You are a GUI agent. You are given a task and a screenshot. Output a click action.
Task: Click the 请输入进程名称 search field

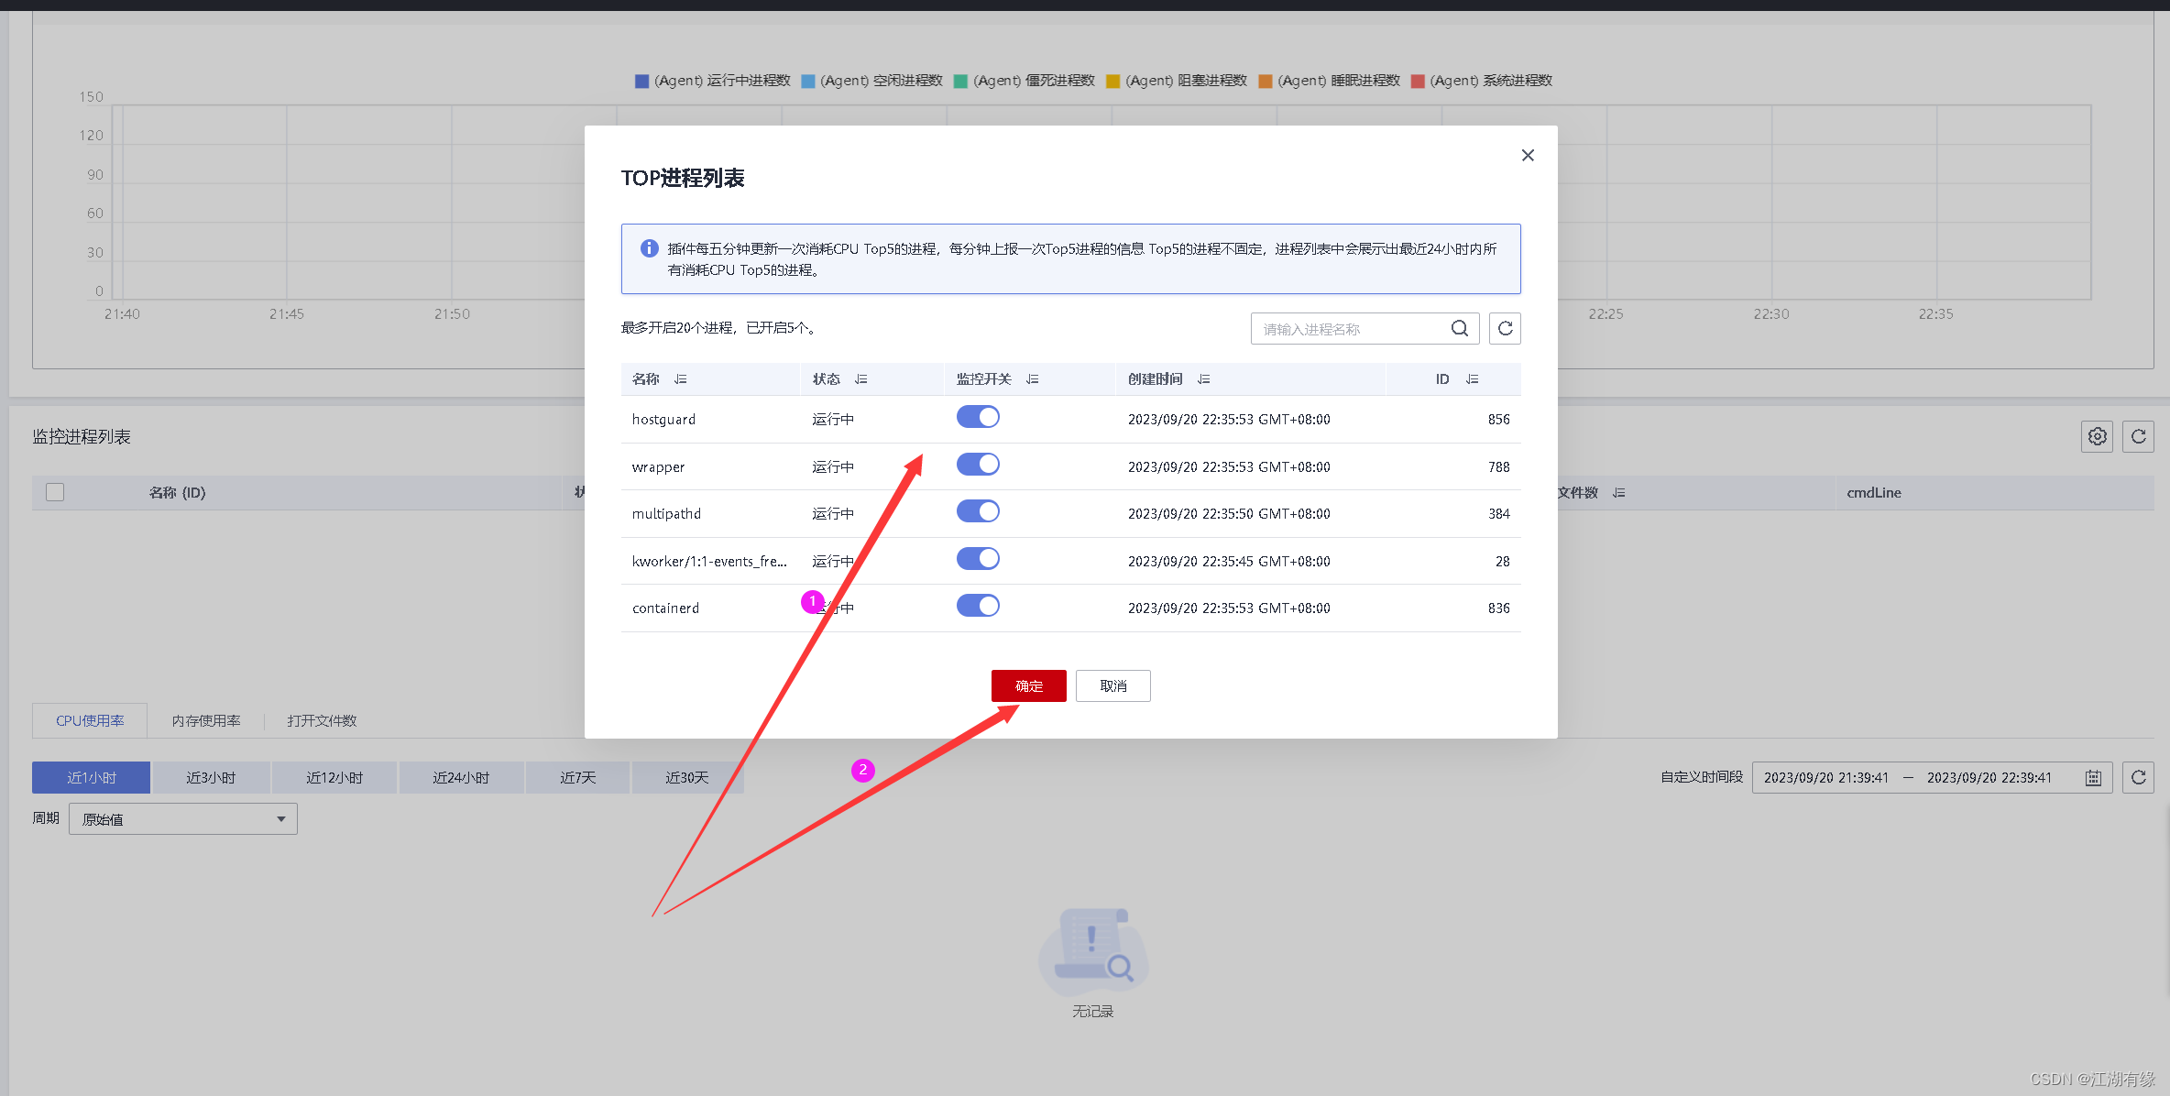(1347, 329)
